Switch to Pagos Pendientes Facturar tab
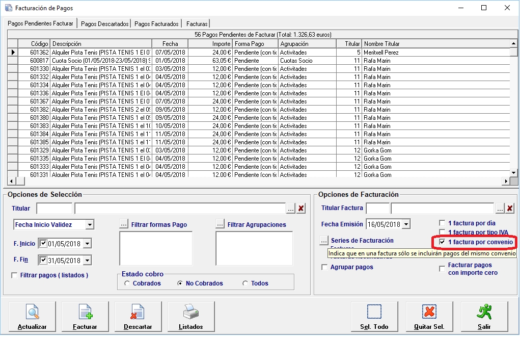Image resolution: width=520 pixels, height=337 pixels. [x=40, y=23]
